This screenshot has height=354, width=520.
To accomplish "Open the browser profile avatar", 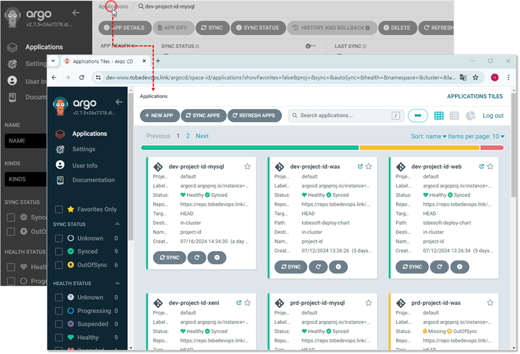I will [x=495, y=77].
